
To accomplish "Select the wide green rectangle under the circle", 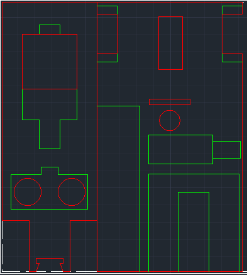I will click(181, 149).
